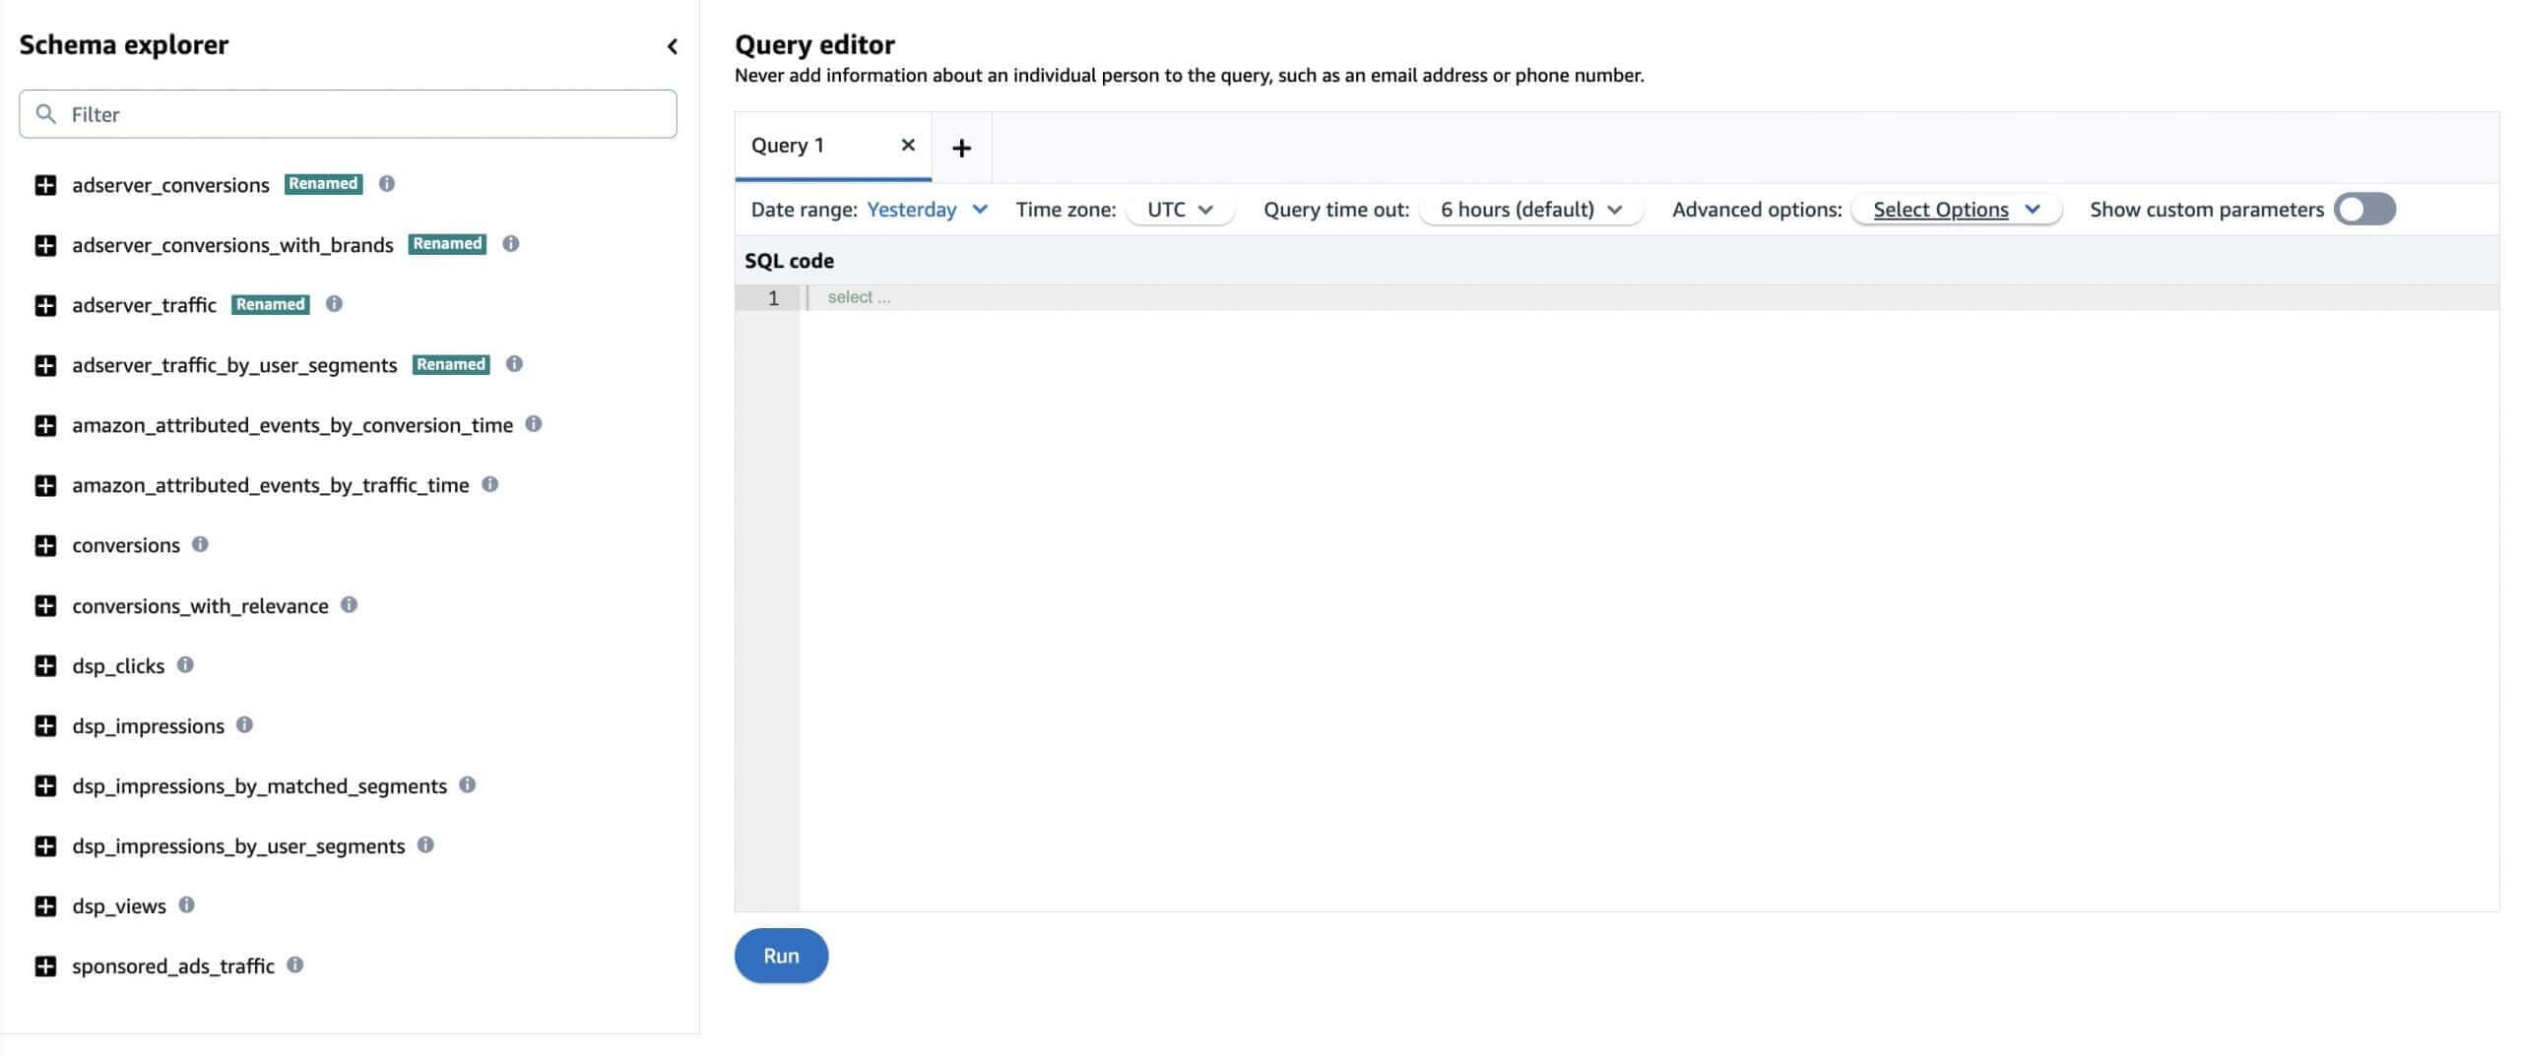Screen dimensions: 2521x1056
Task: Open Query time out dropdown
Action: point(1530,210)
